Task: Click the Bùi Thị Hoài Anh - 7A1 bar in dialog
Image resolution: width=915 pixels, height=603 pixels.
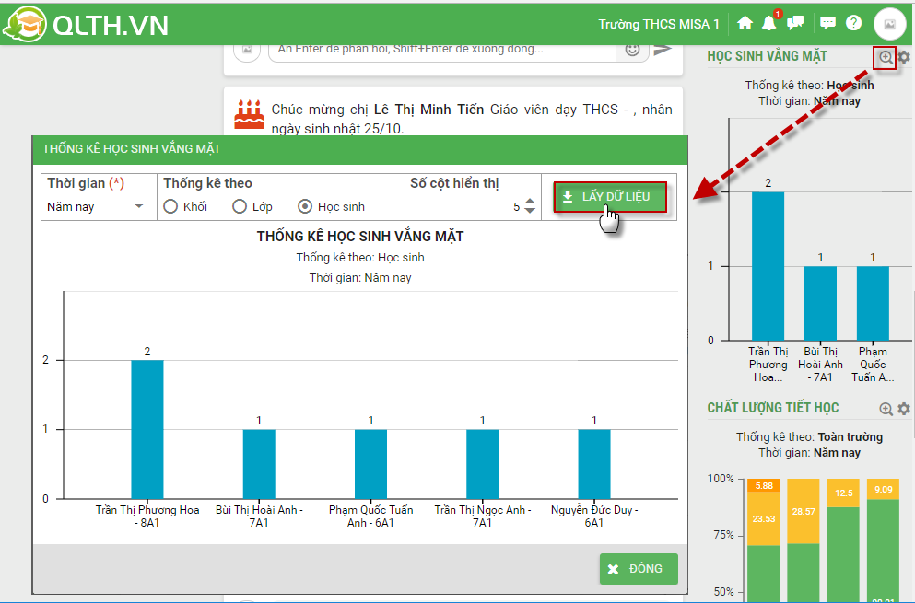Action: pos(259,464)
